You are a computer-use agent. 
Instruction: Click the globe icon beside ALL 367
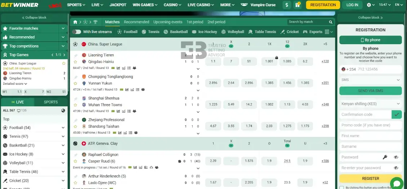click(x=63, y=111)
